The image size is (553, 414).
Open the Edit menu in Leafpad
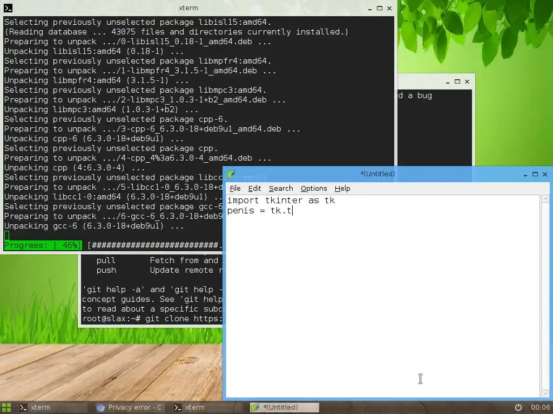point(254,189)
